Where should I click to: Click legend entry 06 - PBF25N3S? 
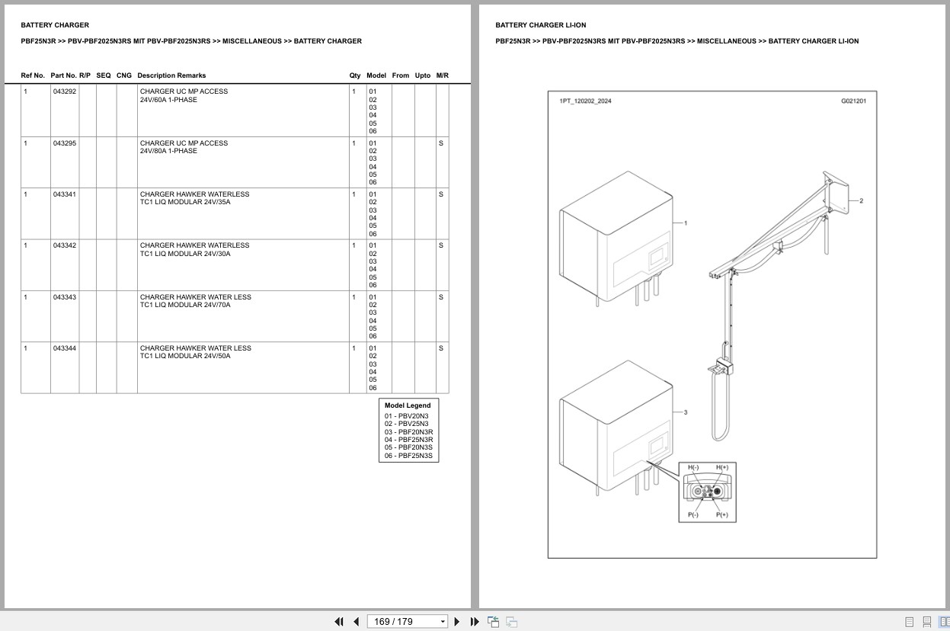coord(408,456)
